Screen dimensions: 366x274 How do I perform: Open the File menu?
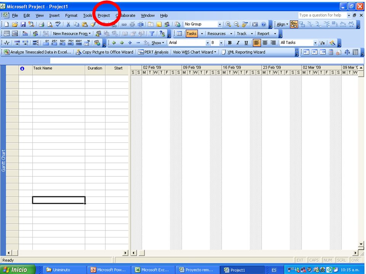(x=15, y=15)
